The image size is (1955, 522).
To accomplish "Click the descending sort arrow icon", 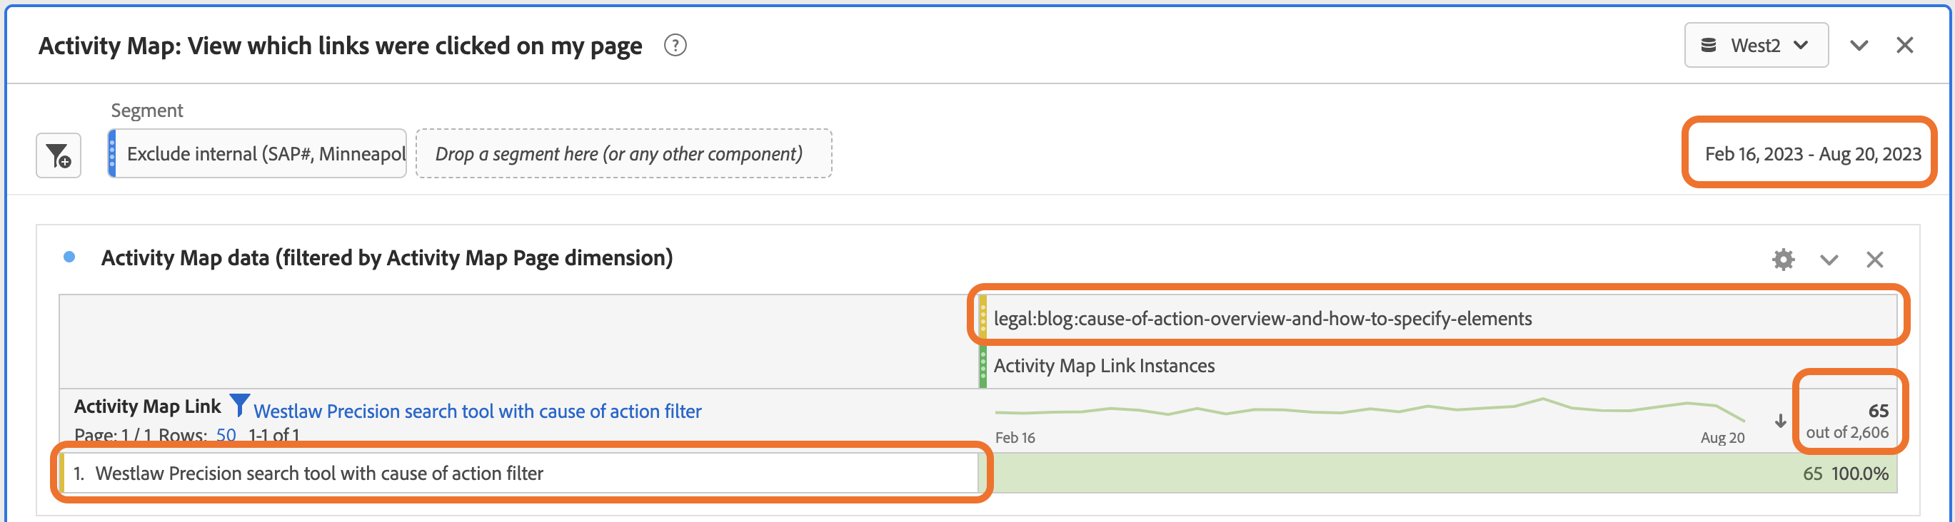I will tap(1781, 421).
